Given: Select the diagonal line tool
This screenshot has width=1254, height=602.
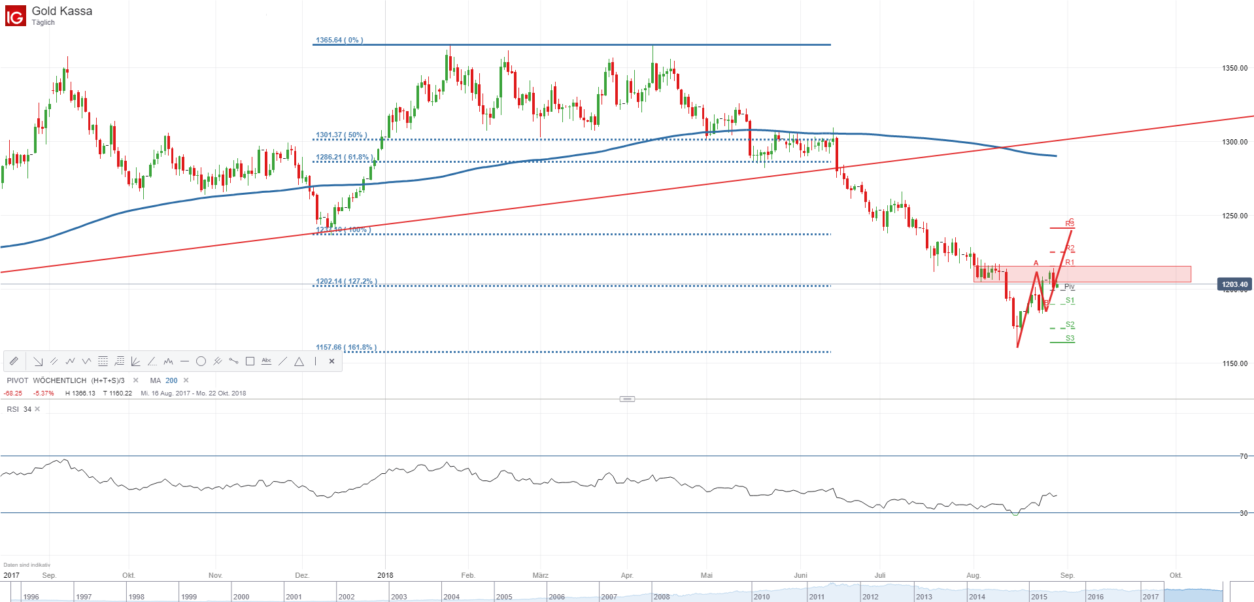Looking at the screenshot, I should point(283,361).
